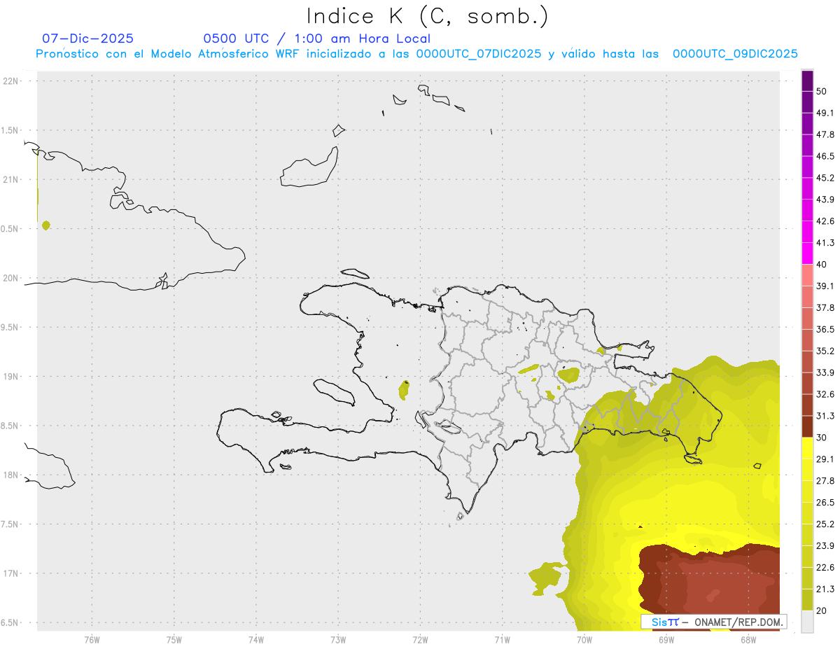840x649 pixels.
Task: Click the color scale label "30"
Action: [x=822, y=438]
